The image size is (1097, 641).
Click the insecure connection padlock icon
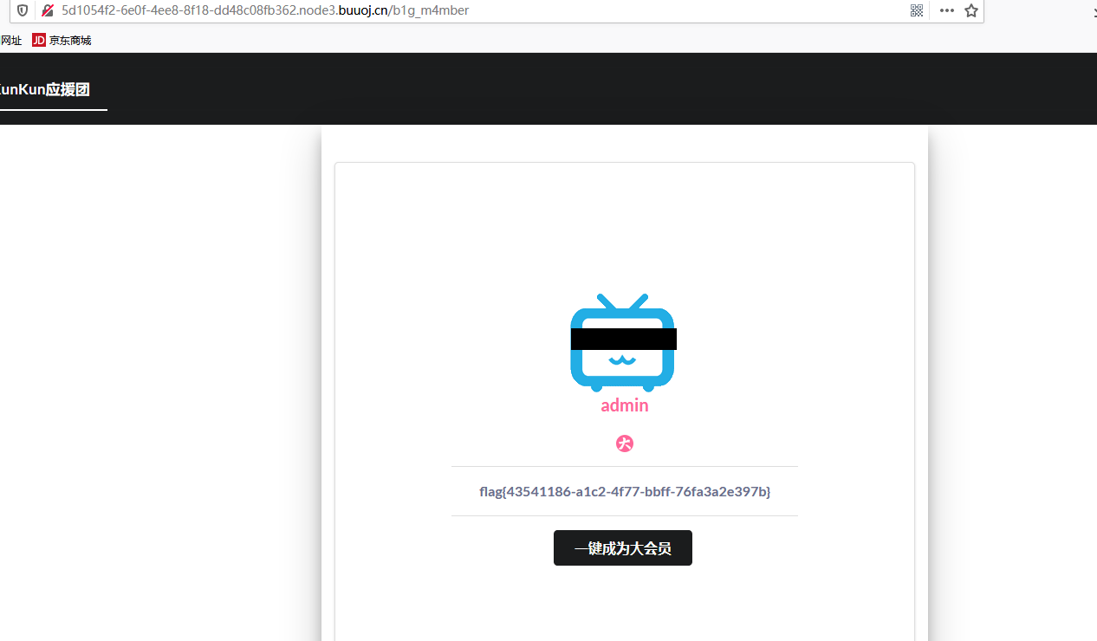click(48, 10)
